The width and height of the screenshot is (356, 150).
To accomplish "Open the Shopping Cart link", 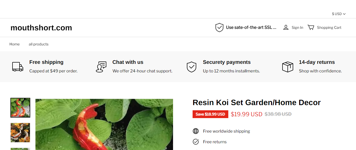I will (x=329, y=28).
